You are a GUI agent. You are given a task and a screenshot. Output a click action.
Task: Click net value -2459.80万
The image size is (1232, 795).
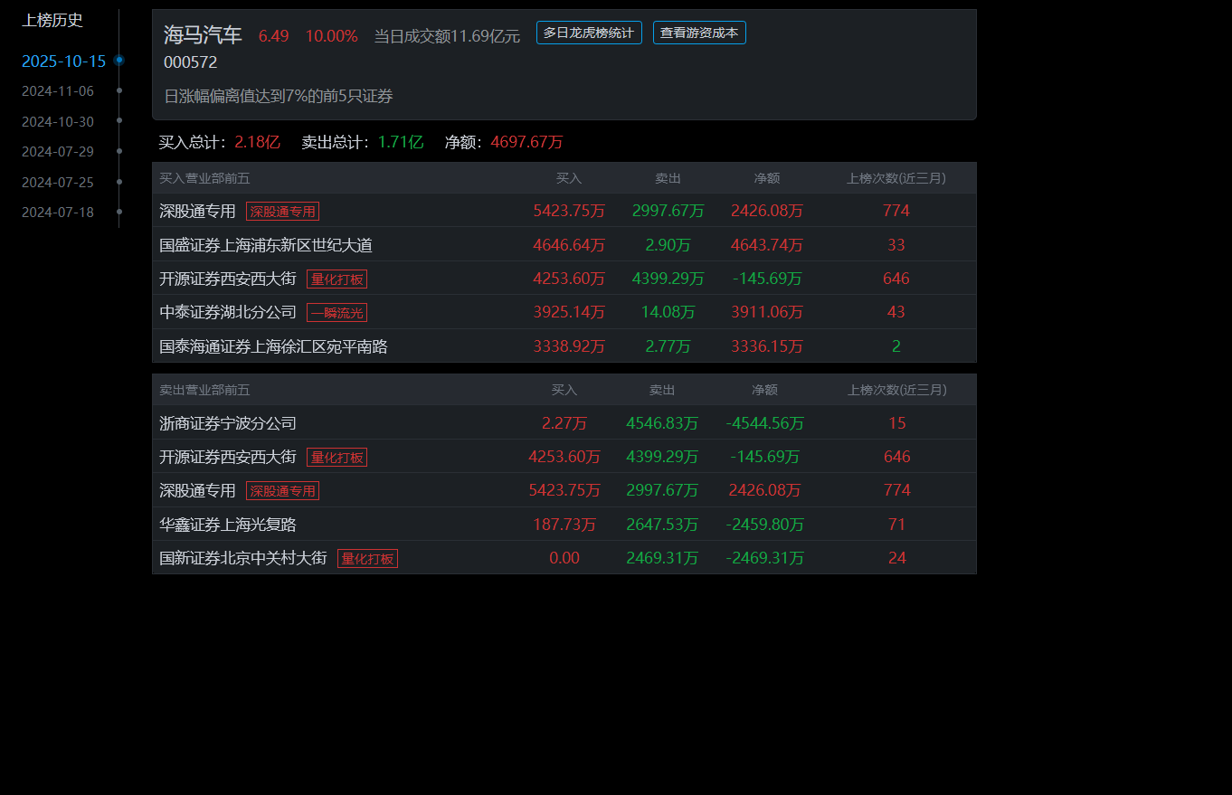[765, 525]
